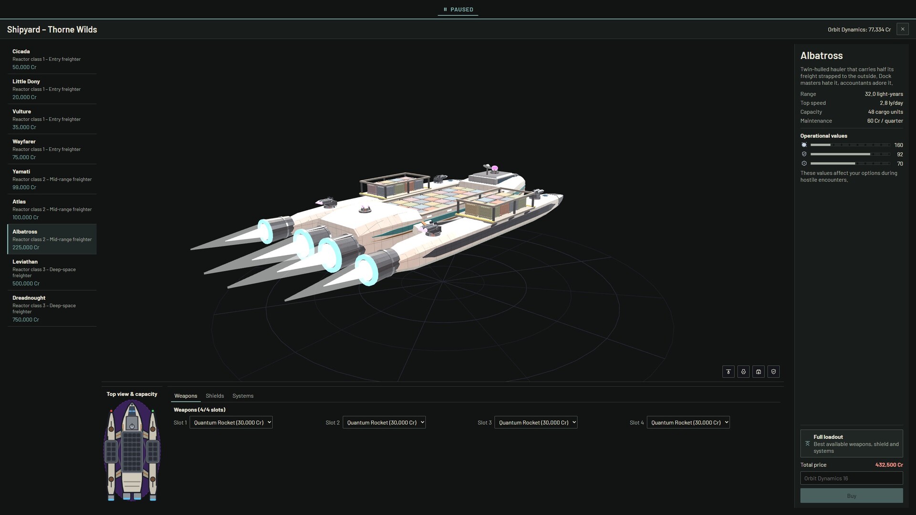Select the Atlas ship
This screenshot has height=515, width=916.
point(52,209)
